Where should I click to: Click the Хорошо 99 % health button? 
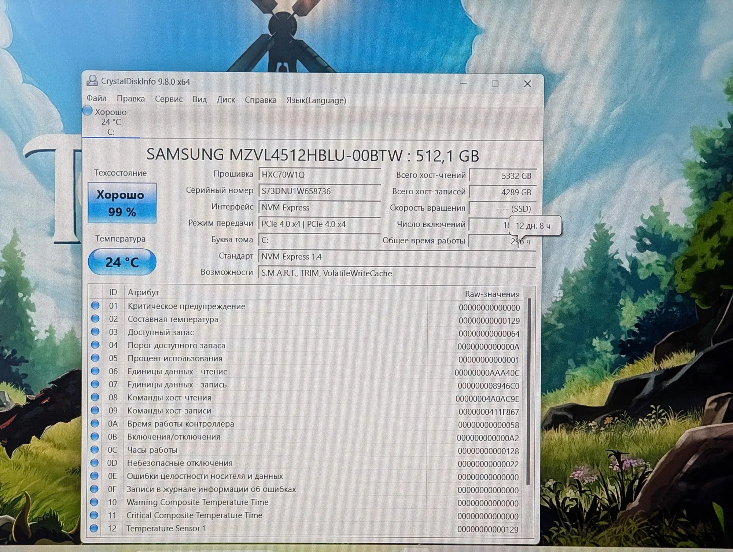pyautogui.click(x=122, y=203)
